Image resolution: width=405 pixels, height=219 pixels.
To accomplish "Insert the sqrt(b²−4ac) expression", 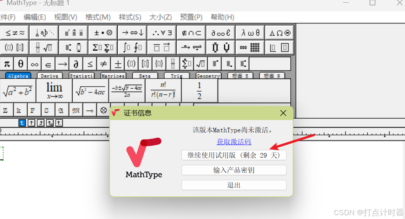I will (91, 91).
